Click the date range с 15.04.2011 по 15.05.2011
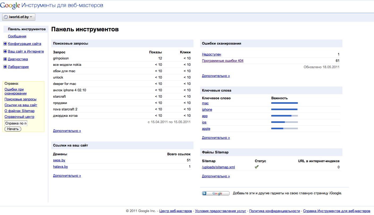 pos(169,122)
